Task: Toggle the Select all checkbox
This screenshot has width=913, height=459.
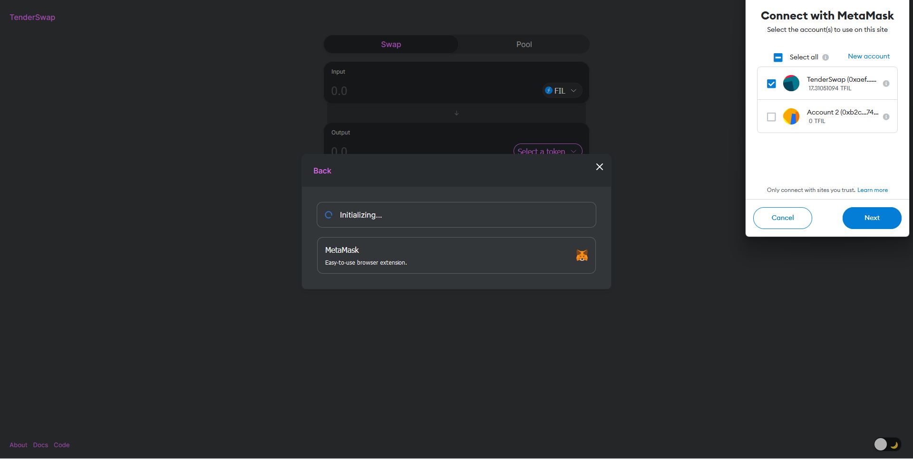Action: (x=778, y=57)
